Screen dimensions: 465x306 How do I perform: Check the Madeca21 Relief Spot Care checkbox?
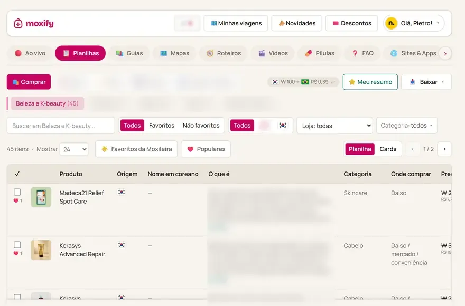17,192
